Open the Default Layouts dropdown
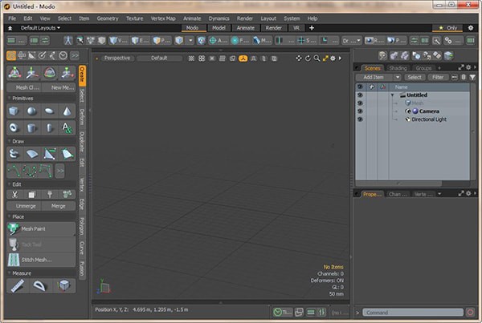This screenshot has width=482, height=323. click(x=40, y=28)
